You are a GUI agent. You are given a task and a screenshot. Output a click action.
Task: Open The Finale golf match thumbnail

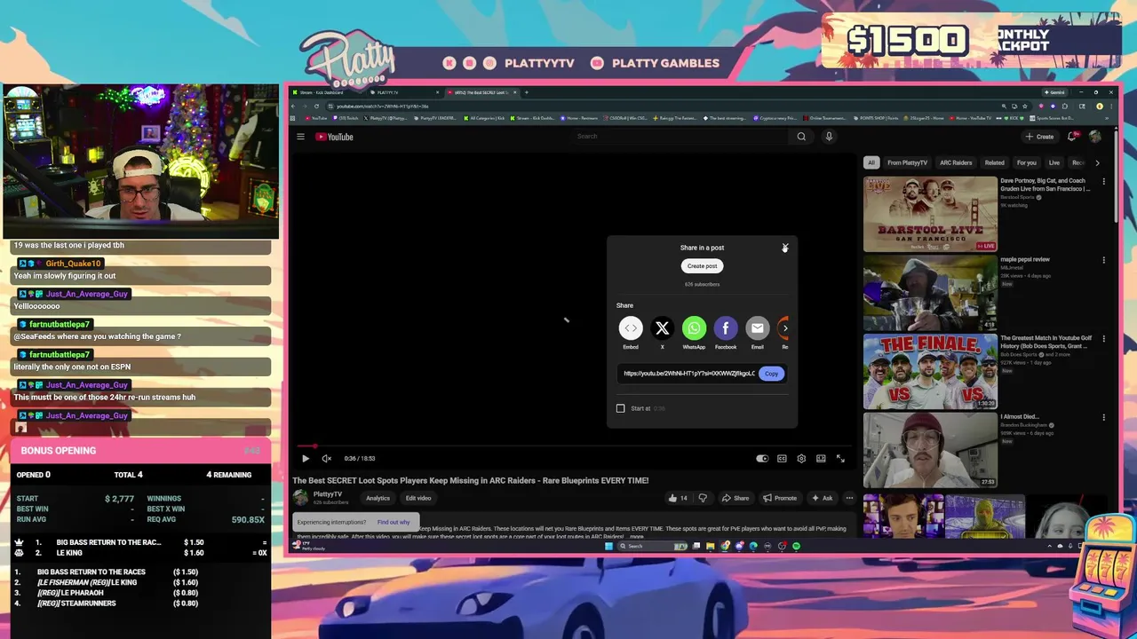930,372
